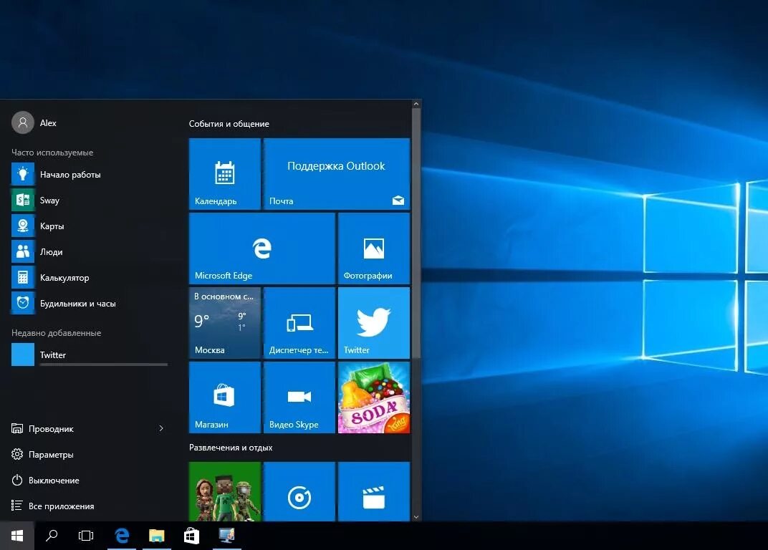
Task: Open the Календарь tile
Action: tap(224, 173)
